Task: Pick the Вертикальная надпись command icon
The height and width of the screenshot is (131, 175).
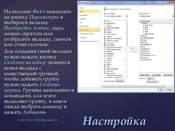Action: pos(105,28)
